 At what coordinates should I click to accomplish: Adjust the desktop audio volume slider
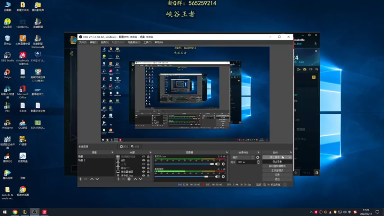(184, 177)
